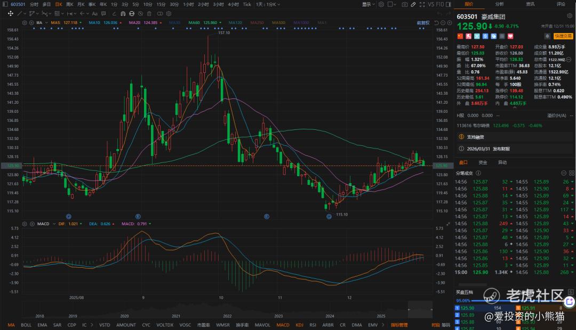Open the 资金 funds tab
576x330 pixels.
point(483,162)
